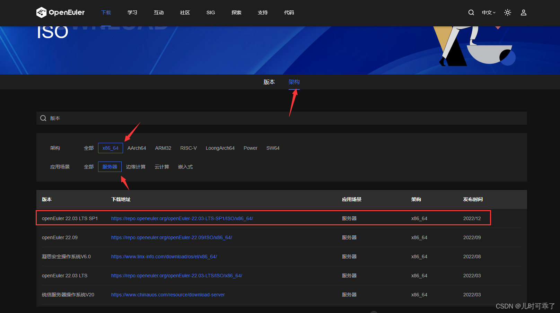Select the SW64 architecture filter
This screenshot has height=313, width=560.
point(273,148)
